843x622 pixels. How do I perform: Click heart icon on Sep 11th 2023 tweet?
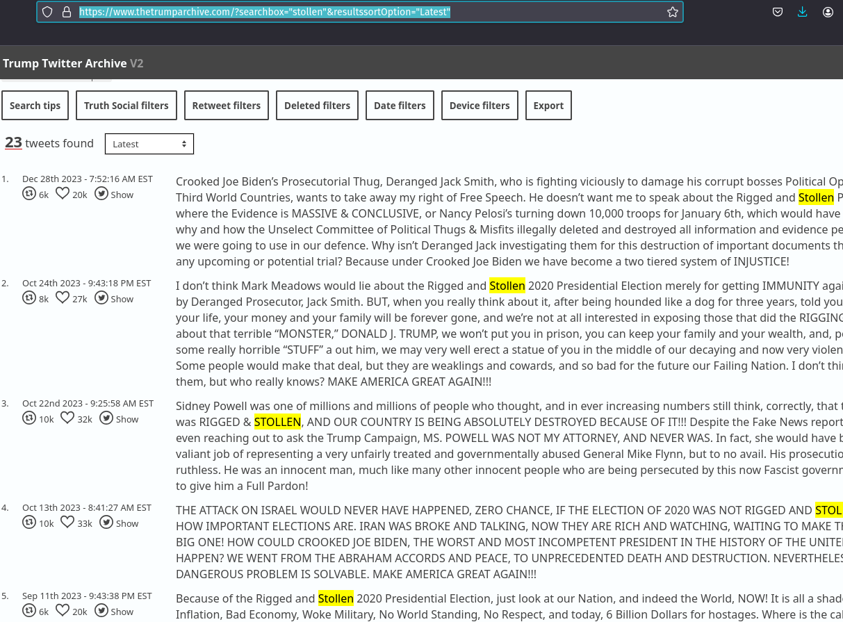coord(63,611)
